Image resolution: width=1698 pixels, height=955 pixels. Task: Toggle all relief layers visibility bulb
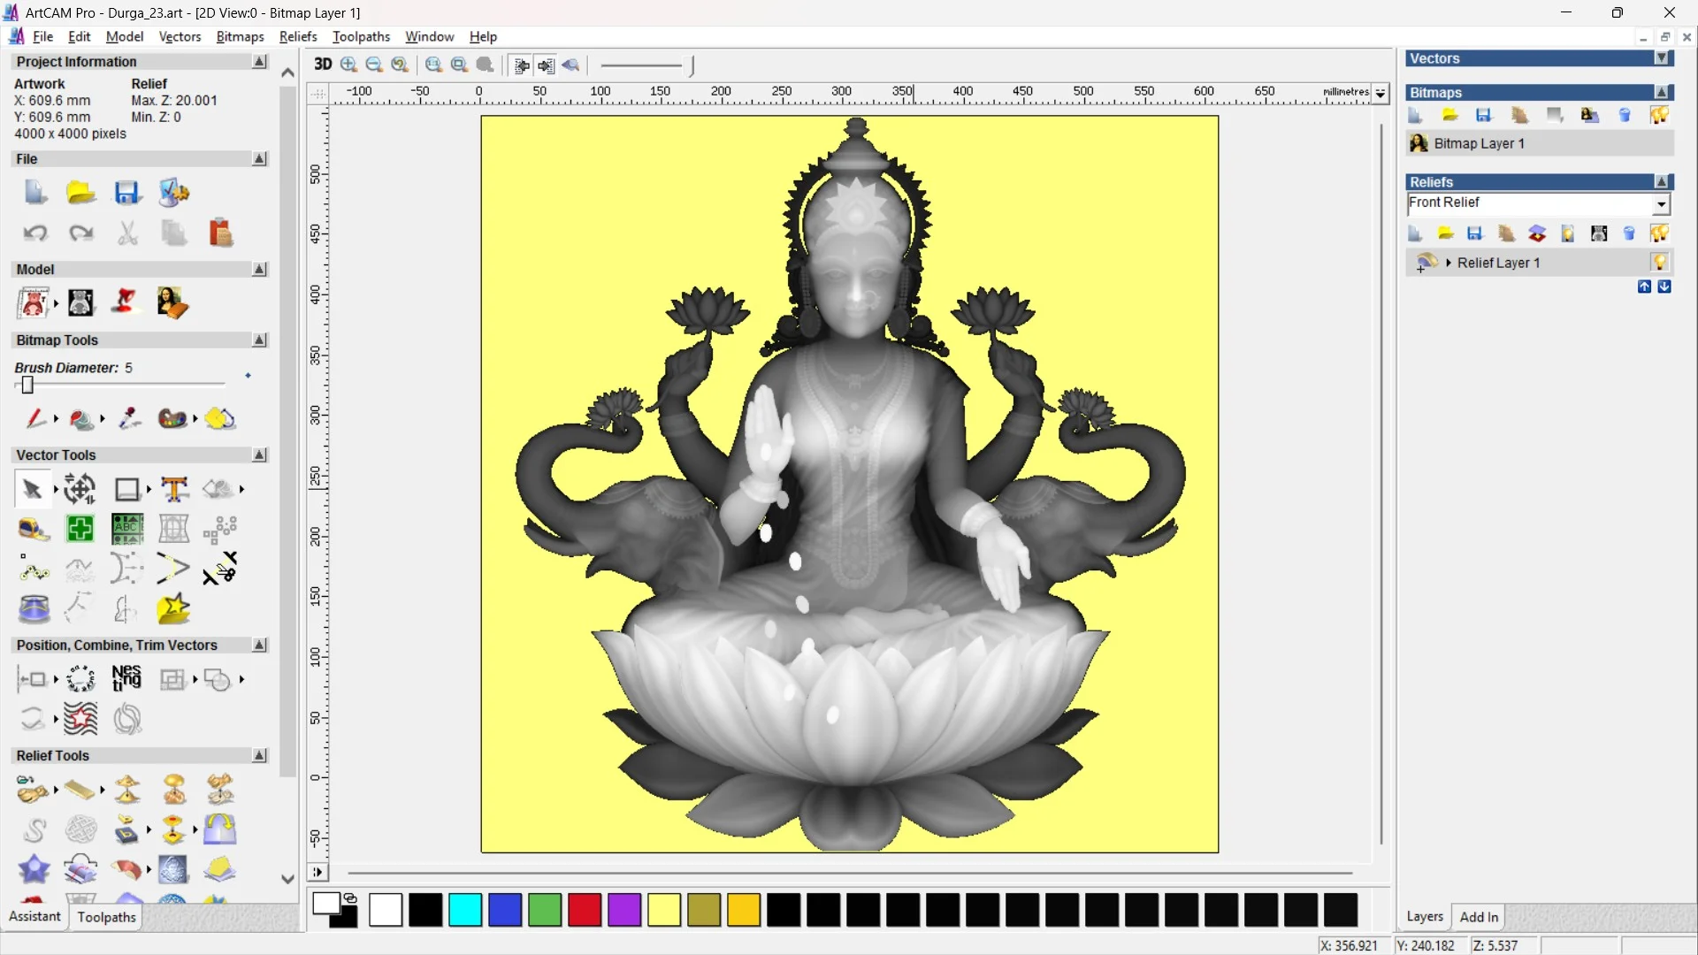1659,233
